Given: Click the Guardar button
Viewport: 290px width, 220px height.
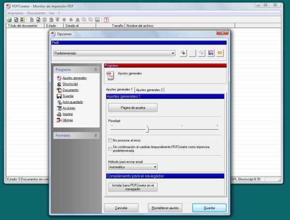Looking at the screenshot, I should pos(209,208).
